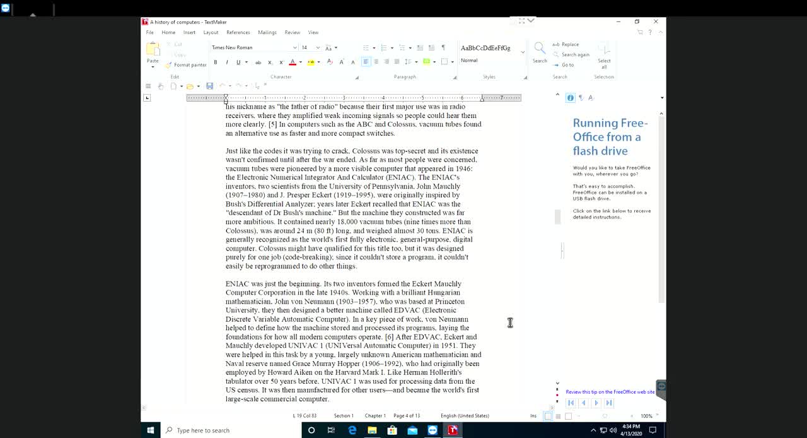The width and height of the screenshot is (807, 438).
Task: Go to next tip in sidebar
Action: 596,403
